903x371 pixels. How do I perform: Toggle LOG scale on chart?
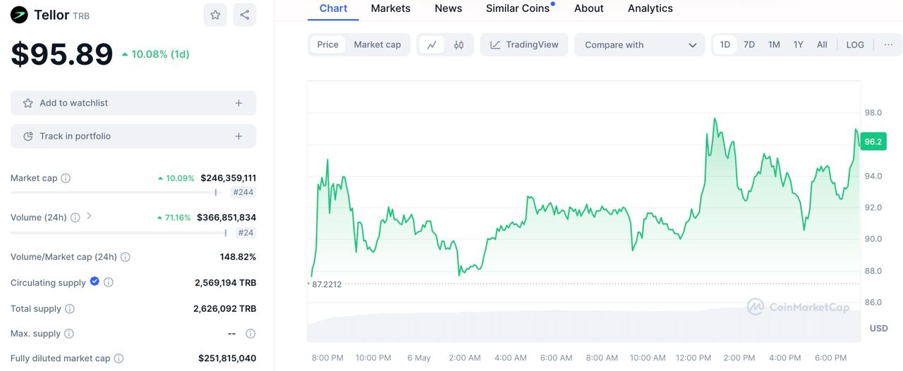coord(855,44)
